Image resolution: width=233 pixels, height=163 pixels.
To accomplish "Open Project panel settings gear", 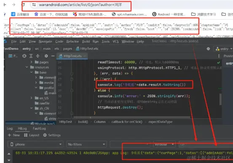I will click(x=46, y=56).
